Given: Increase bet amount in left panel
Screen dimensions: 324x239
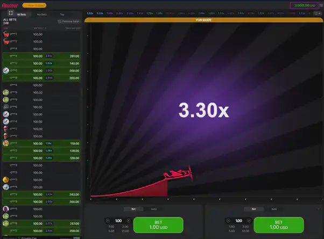Looking at the screenshot, I should 128,221.
